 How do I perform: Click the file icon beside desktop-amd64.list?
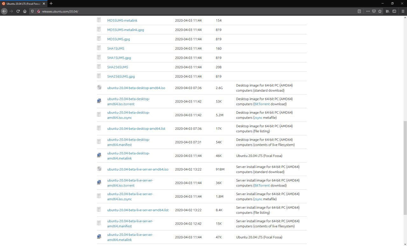[99, 128]
